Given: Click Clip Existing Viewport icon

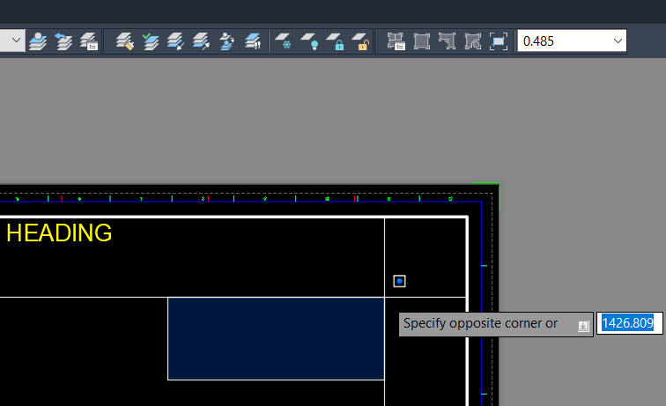Looking at the screenshot, I should point(499,41).
